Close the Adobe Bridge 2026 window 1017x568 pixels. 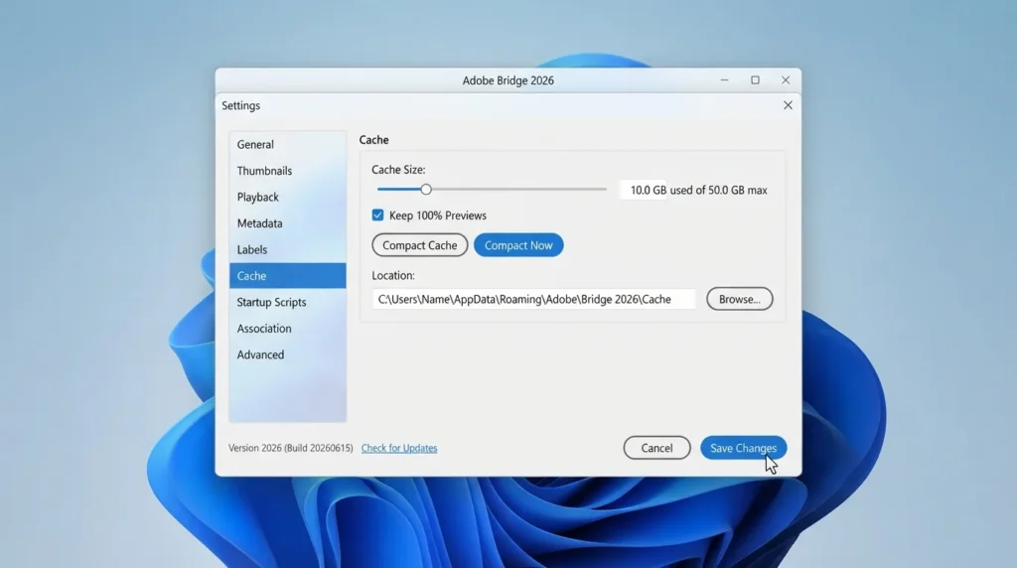786,79
